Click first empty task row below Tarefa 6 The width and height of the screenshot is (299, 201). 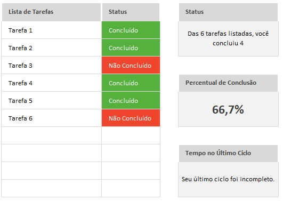pos(52,135)
